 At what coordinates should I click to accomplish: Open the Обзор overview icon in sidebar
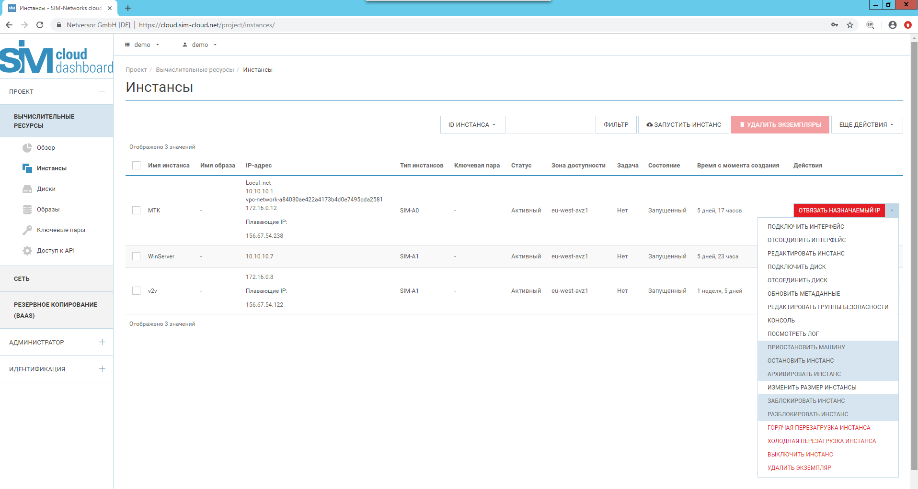[27, 148]
